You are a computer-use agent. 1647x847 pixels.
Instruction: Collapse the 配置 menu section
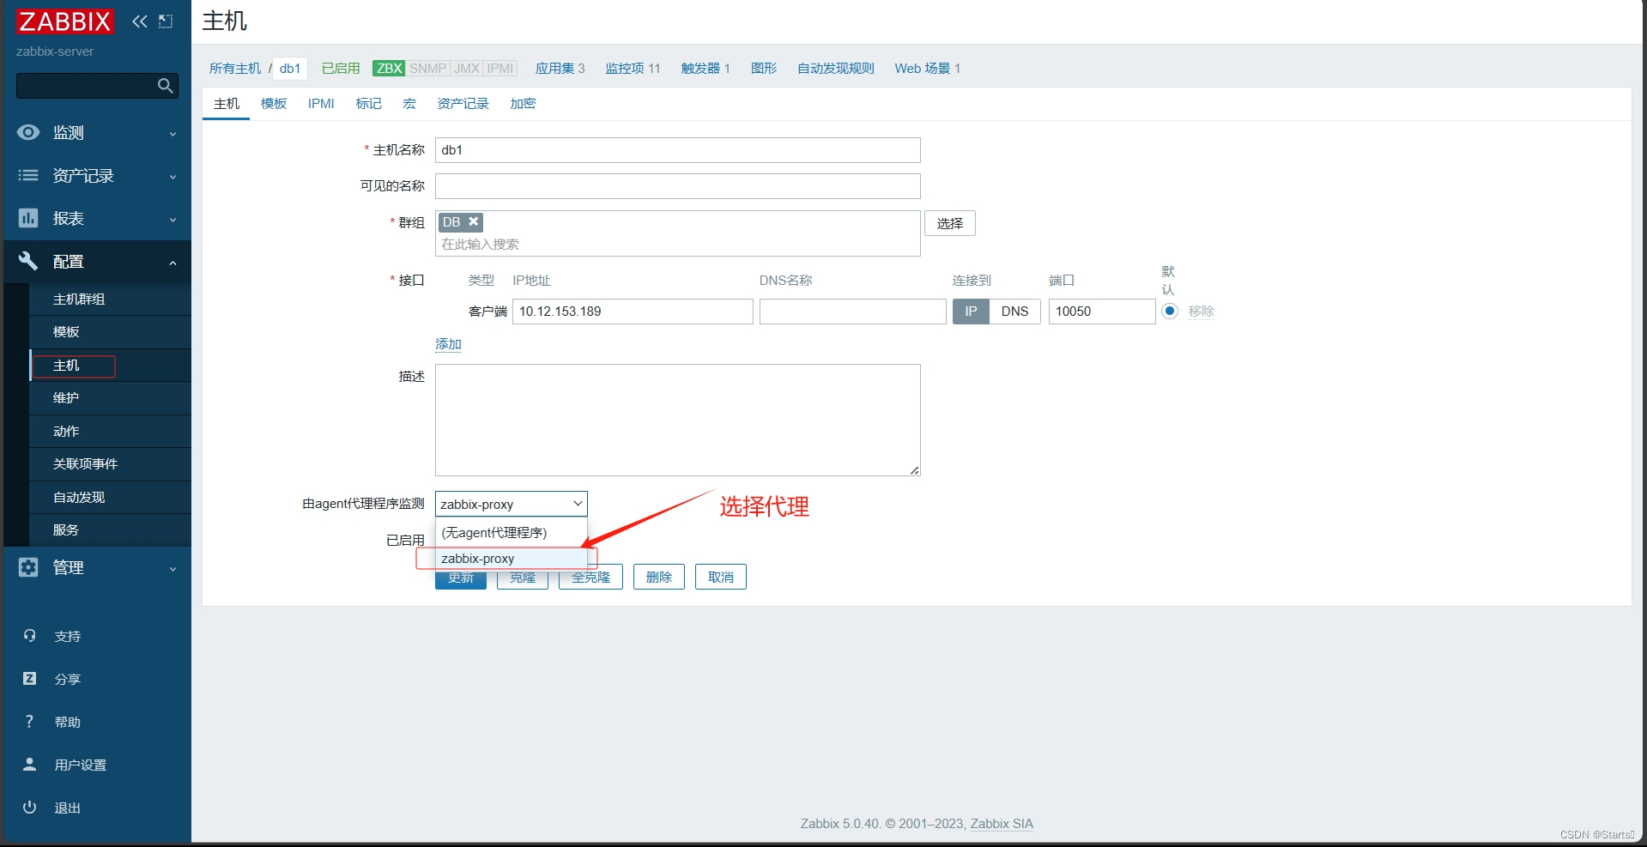click(x=97, y=261)
